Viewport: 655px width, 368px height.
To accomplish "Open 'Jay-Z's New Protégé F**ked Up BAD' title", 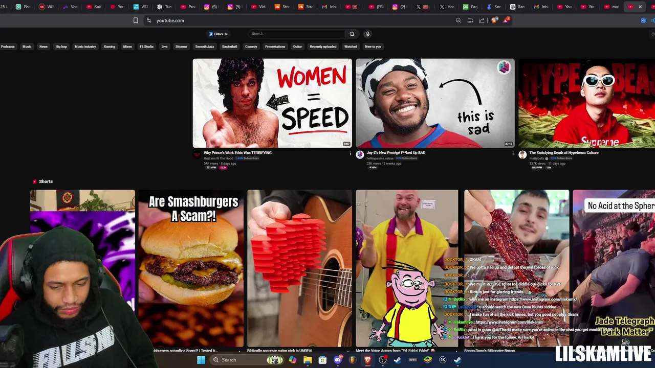I will coord(396,152).
